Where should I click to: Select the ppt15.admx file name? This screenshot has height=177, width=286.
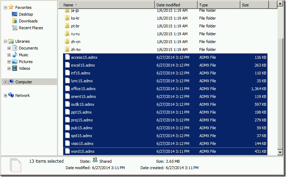pos(81,112)
